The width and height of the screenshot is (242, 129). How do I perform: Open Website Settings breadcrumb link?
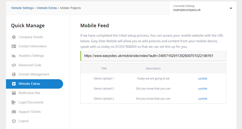tap(22, 8)
